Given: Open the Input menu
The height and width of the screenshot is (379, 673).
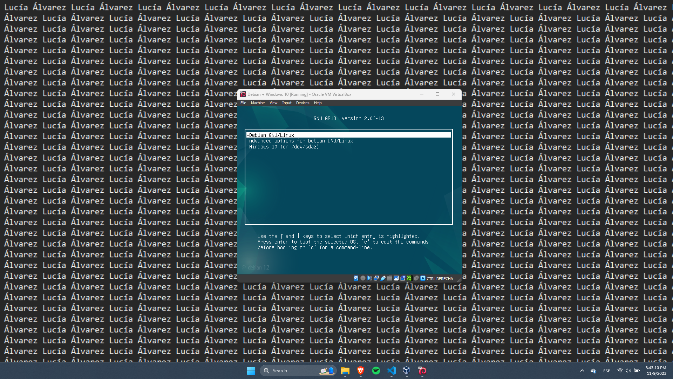Looking at the screenshot, I should [287, 103].
